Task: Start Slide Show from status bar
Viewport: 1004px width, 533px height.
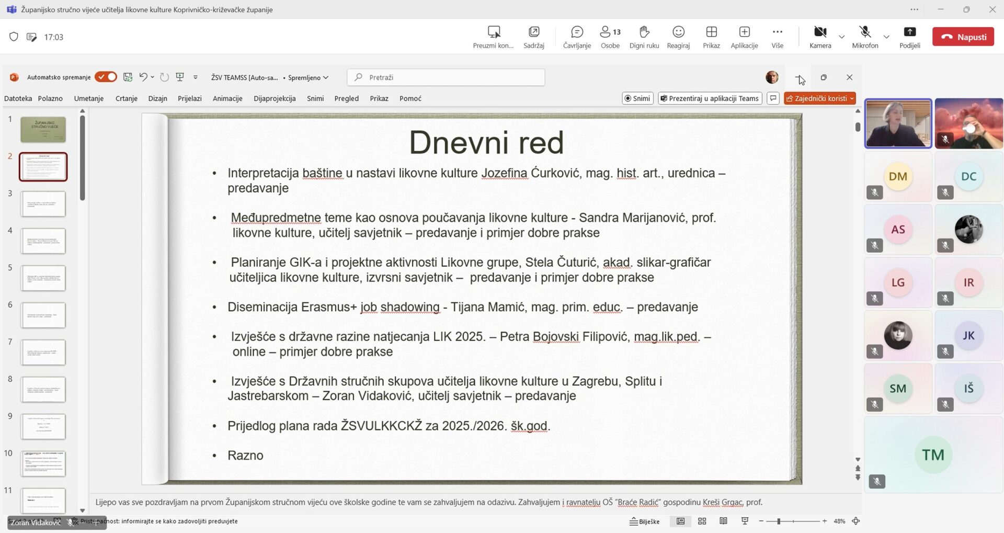Action: point(745,521)
